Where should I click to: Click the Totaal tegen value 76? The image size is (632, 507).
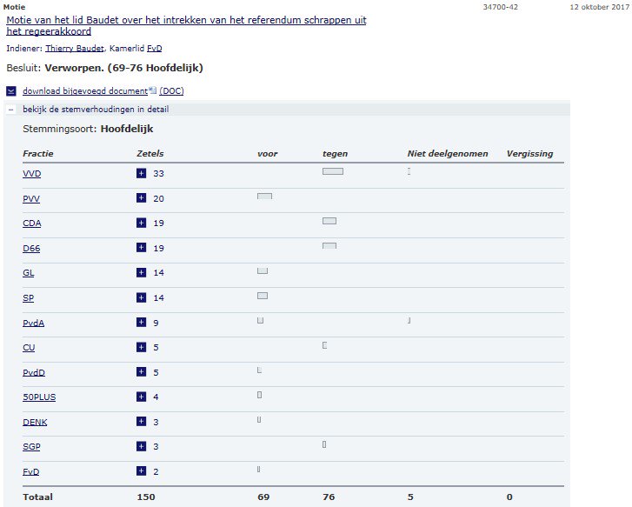[329, 497]
